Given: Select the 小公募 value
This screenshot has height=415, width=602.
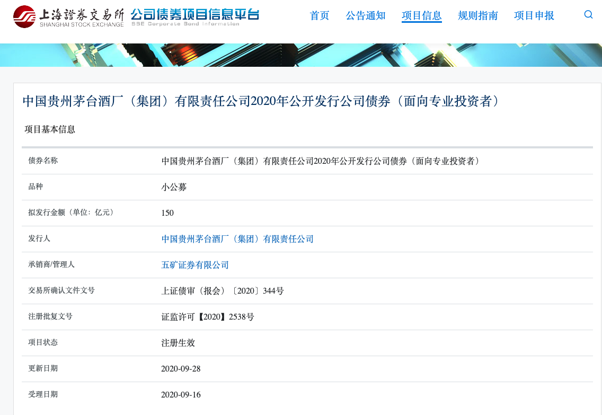Looking at the screenshot, I should pyautogui.click(x=174, y=187).
